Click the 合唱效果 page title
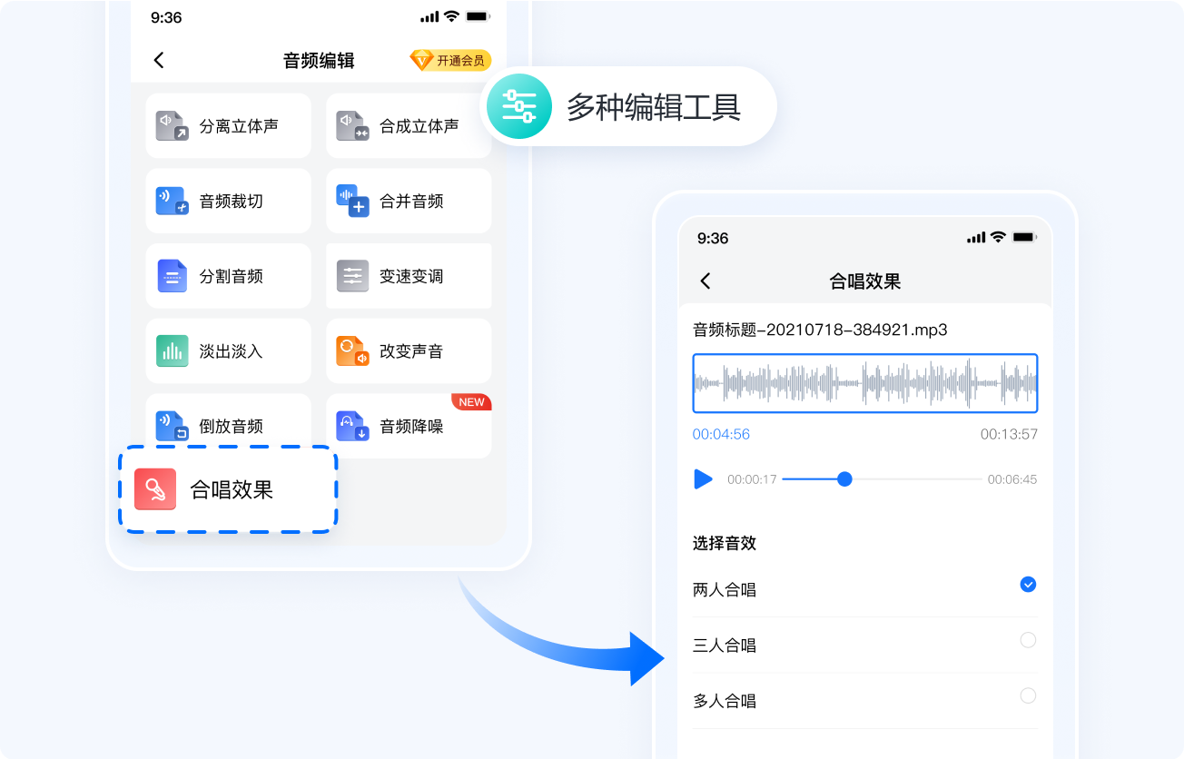The width and height of the screenshot is (1184, 759). [865, 281]
